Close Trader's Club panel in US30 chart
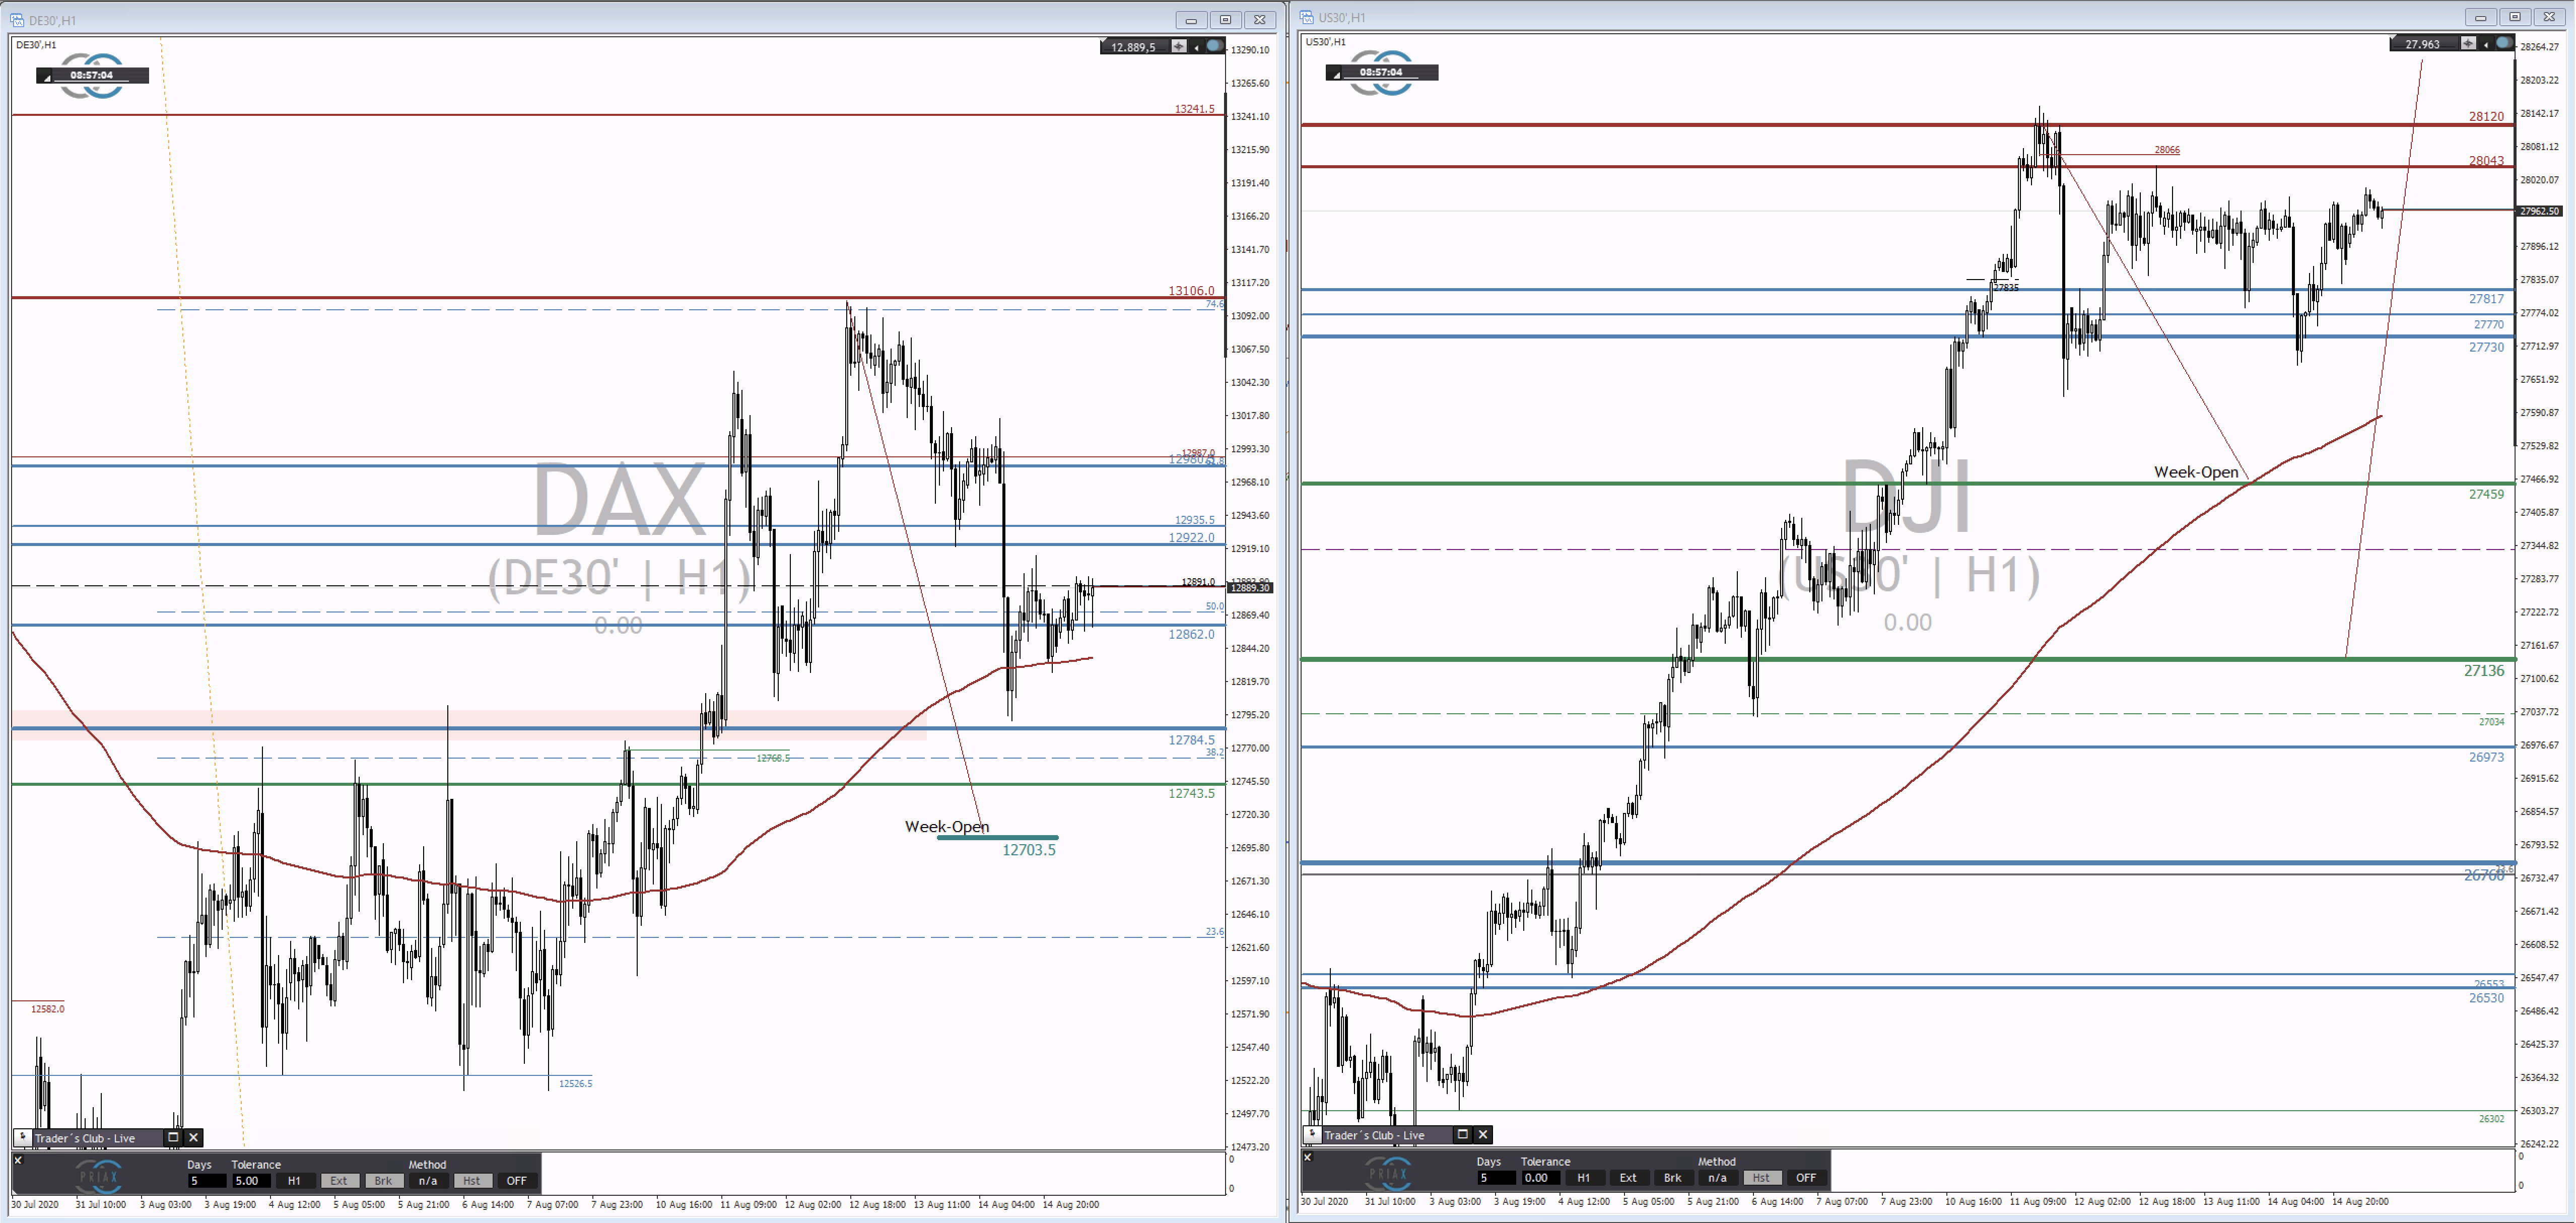The width and height of the screenshot is (2576, 1223). [1483, 1134]
